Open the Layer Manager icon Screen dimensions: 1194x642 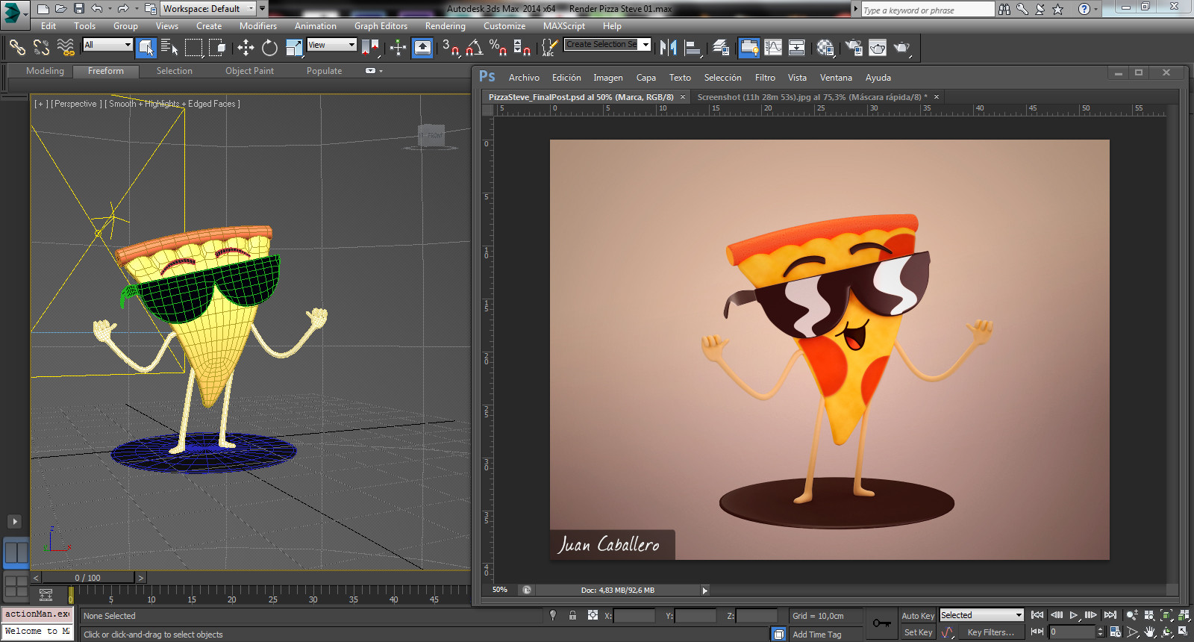click(720, 48)
